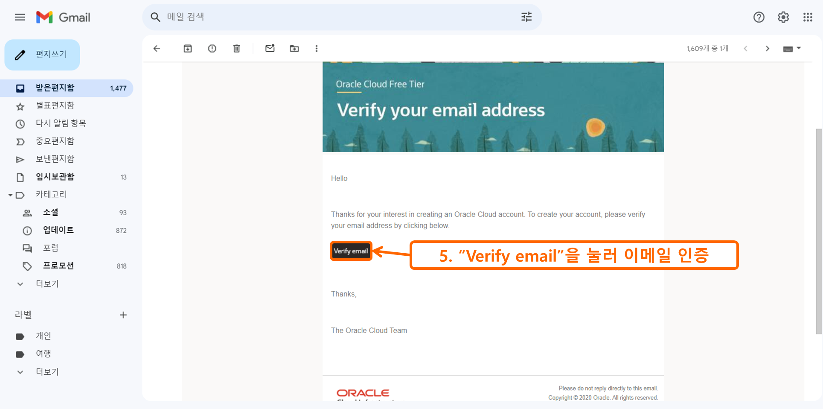Click 편지쓰기 compose button
Viewport: 823px width, 409px height.
(x=42, y=55)
